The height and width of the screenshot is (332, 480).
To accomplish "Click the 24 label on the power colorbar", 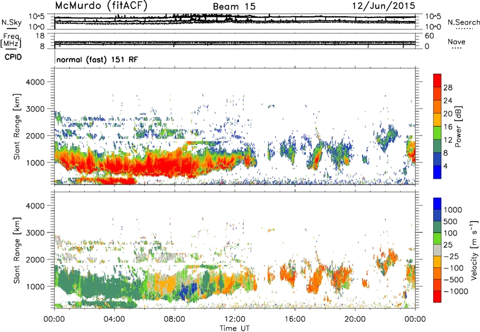I will [448, 101].
